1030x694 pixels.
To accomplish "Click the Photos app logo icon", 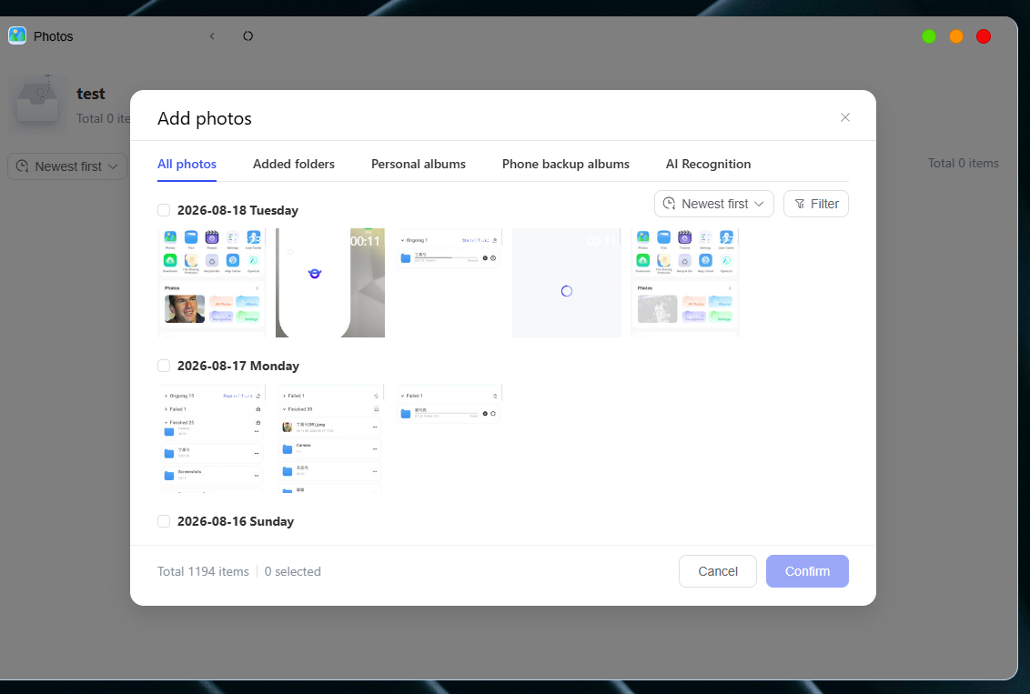I will pos(17,35).
